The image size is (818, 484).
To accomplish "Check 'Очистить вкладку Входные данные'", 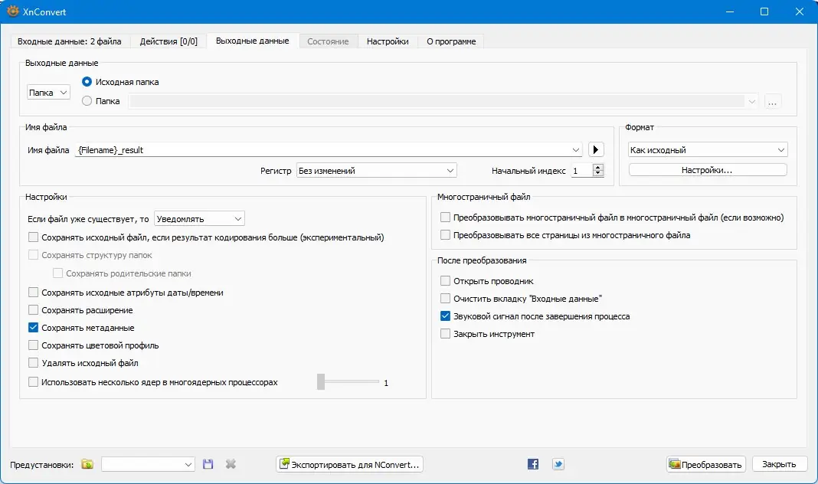I will [x=445, y=299].
